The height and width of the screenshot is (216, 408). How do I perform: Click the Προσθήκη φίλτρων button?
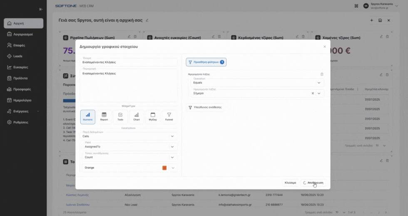point(206,62)
